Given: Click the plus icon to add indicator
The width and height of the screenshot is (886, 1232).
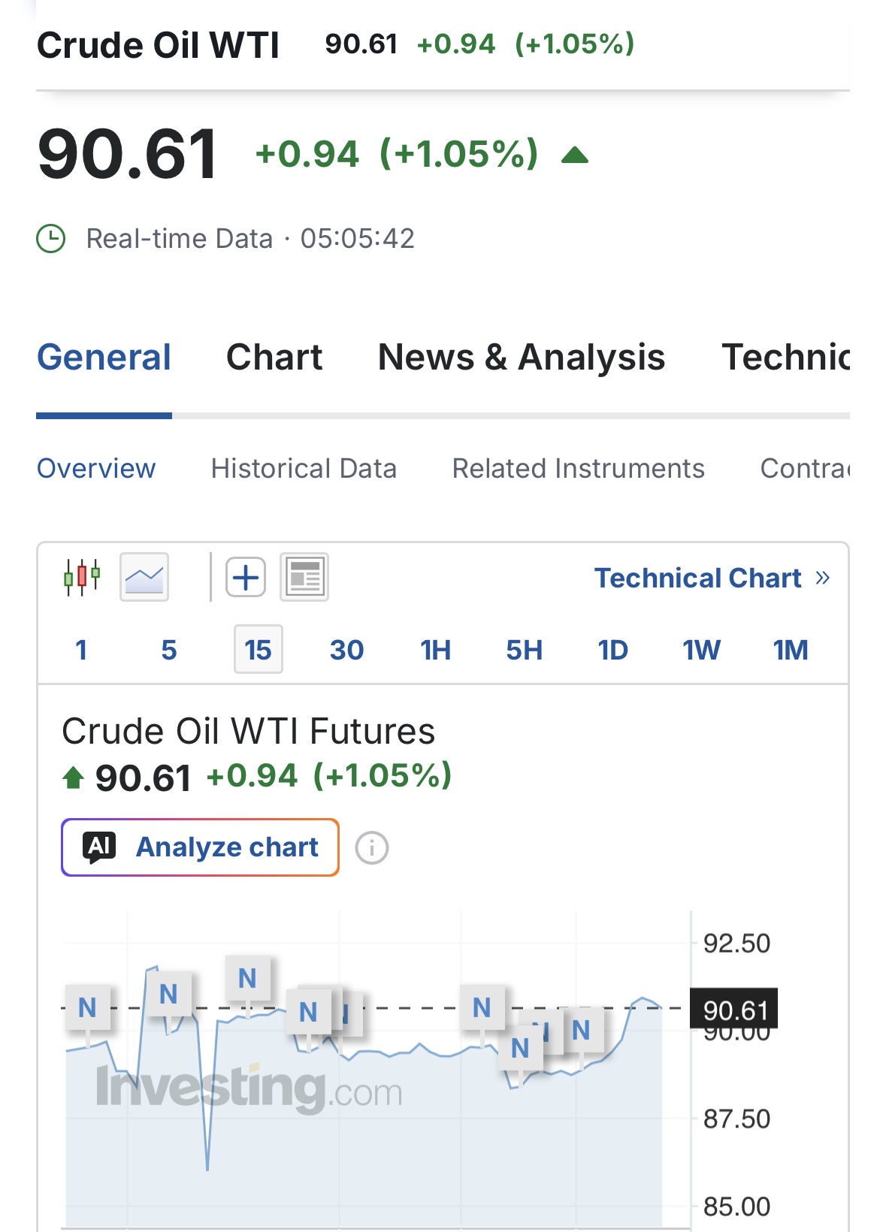Looking at the screenshot, I should point(246,577).
